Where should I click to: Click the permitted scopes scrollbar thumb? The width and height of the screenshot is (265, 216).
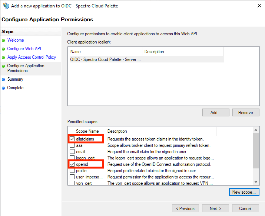tap(256, 151)
